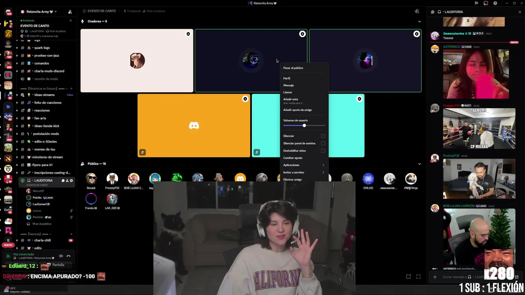Expand the Invitar a servidor submenu
This screenshot has width=525, height=295.
304,172
